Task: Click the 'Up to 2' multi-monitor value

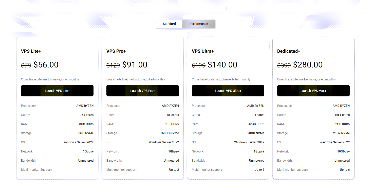Action: 174,170
